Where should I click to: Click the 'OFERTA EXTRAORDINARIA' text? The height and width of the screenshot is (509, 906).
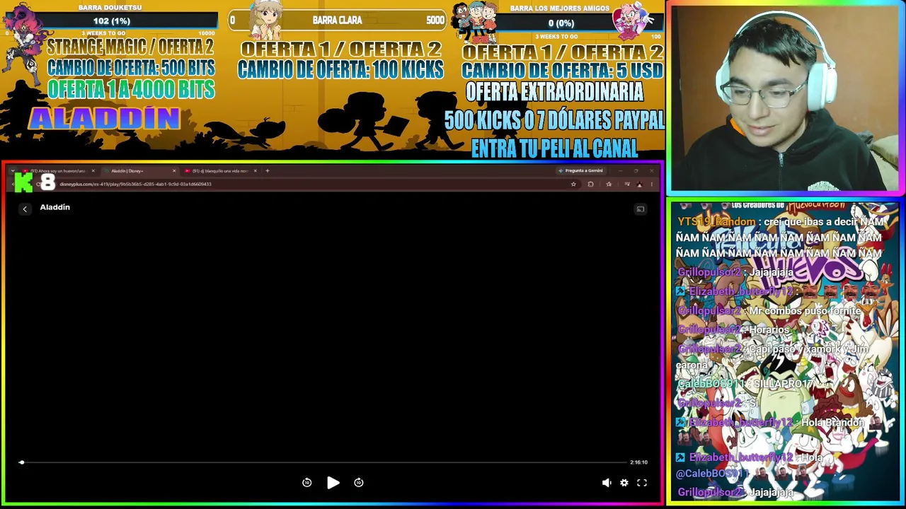[x=555, y=91]
